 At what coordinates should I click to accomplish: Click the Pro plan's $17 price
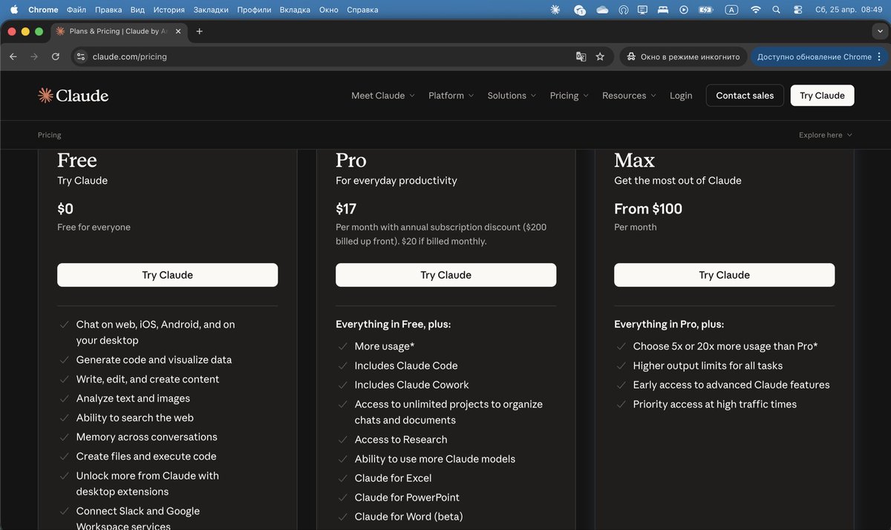click(x=346, y=209)
